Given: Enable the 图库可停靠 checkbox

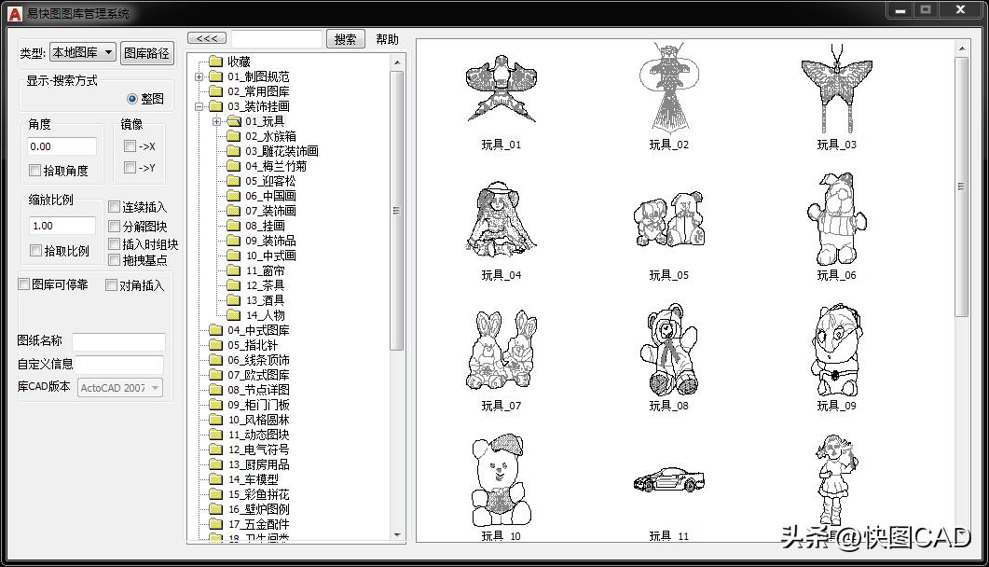Looking at the screenshot, I should (x=24, y=284).
